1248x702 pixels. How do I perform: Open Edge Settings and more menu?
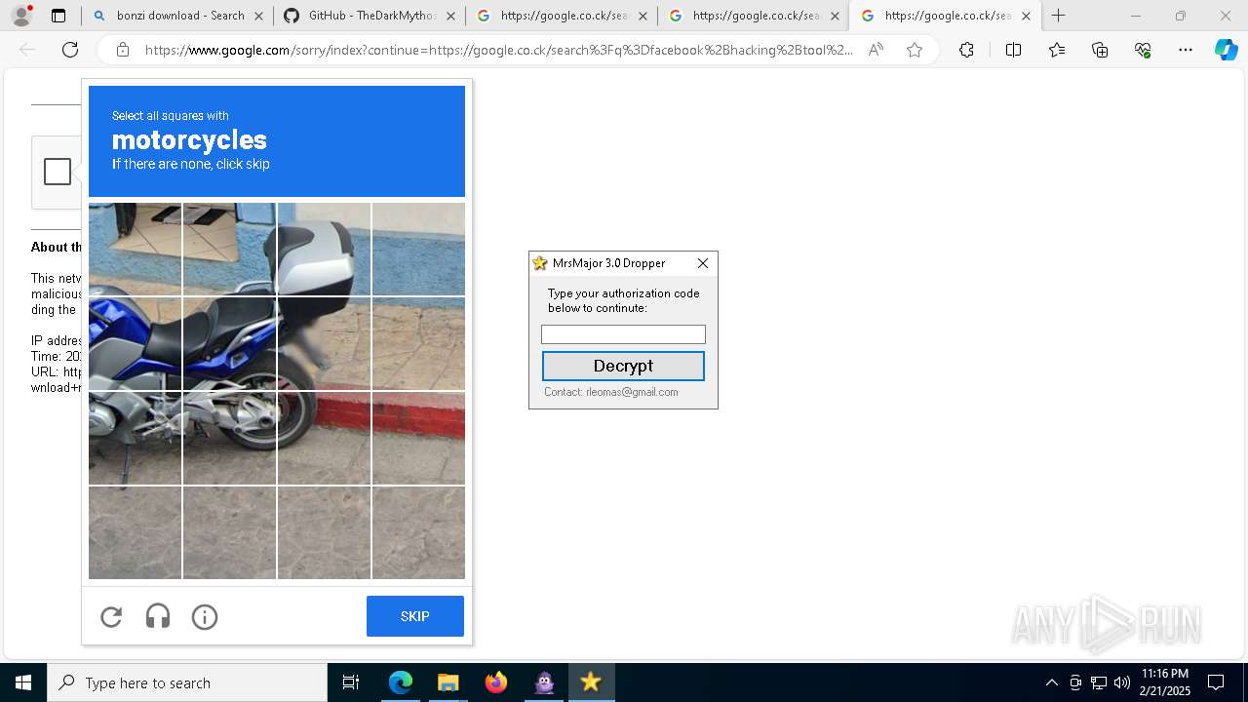point(1186,50)
